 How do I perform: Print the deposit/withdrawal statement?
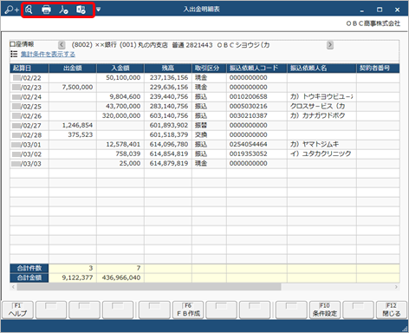[x=46, y=10]
